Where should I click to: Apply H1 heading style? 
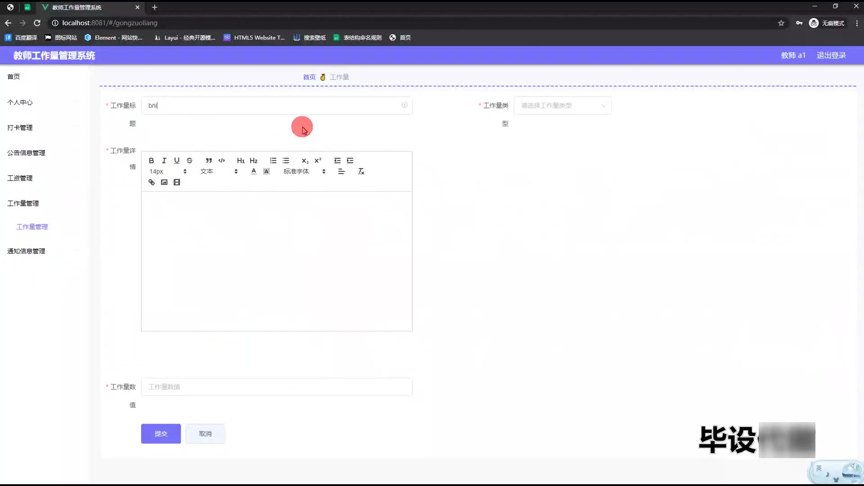click(x=241, y=161)
